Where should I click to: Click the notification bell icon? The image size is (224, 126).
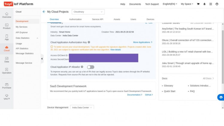(205, 4)
